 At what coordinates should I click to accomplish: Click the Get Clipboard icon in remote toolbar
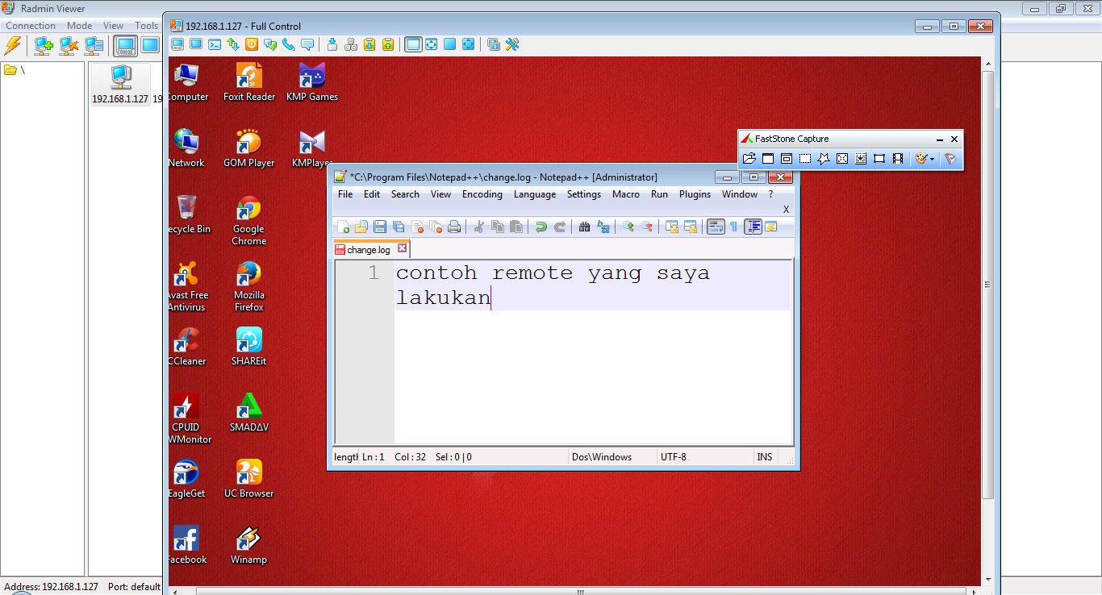369,44
